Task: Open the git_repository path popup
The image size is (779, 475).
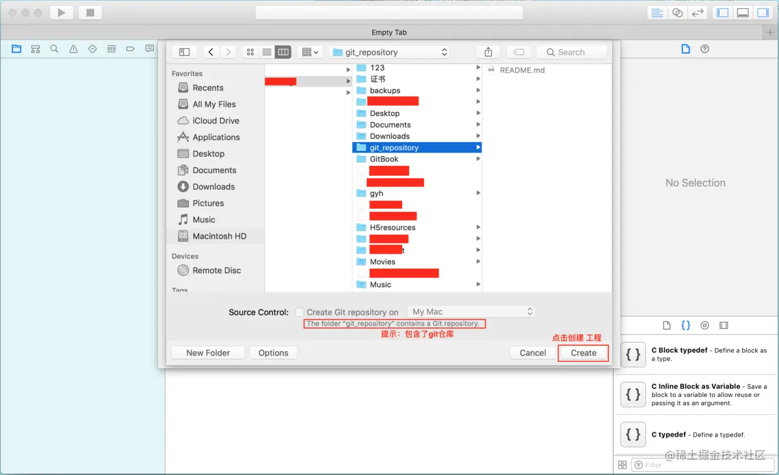Action: tap(389, 52)
